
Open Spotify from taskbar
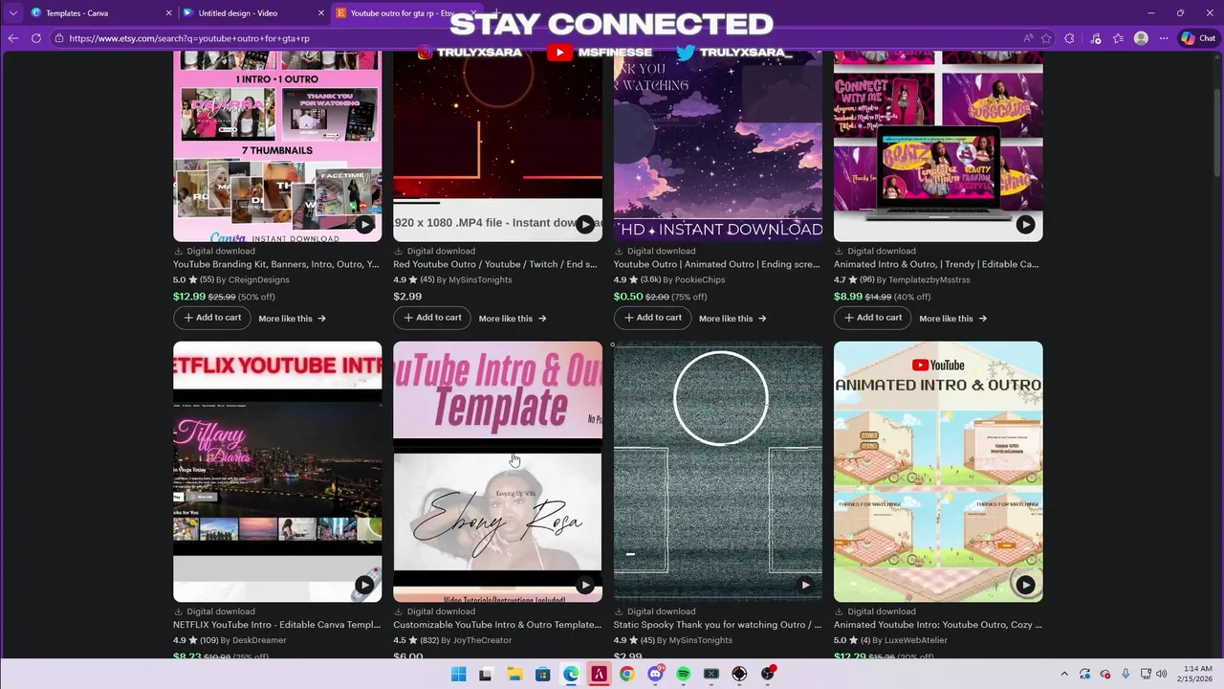(683, 674)
